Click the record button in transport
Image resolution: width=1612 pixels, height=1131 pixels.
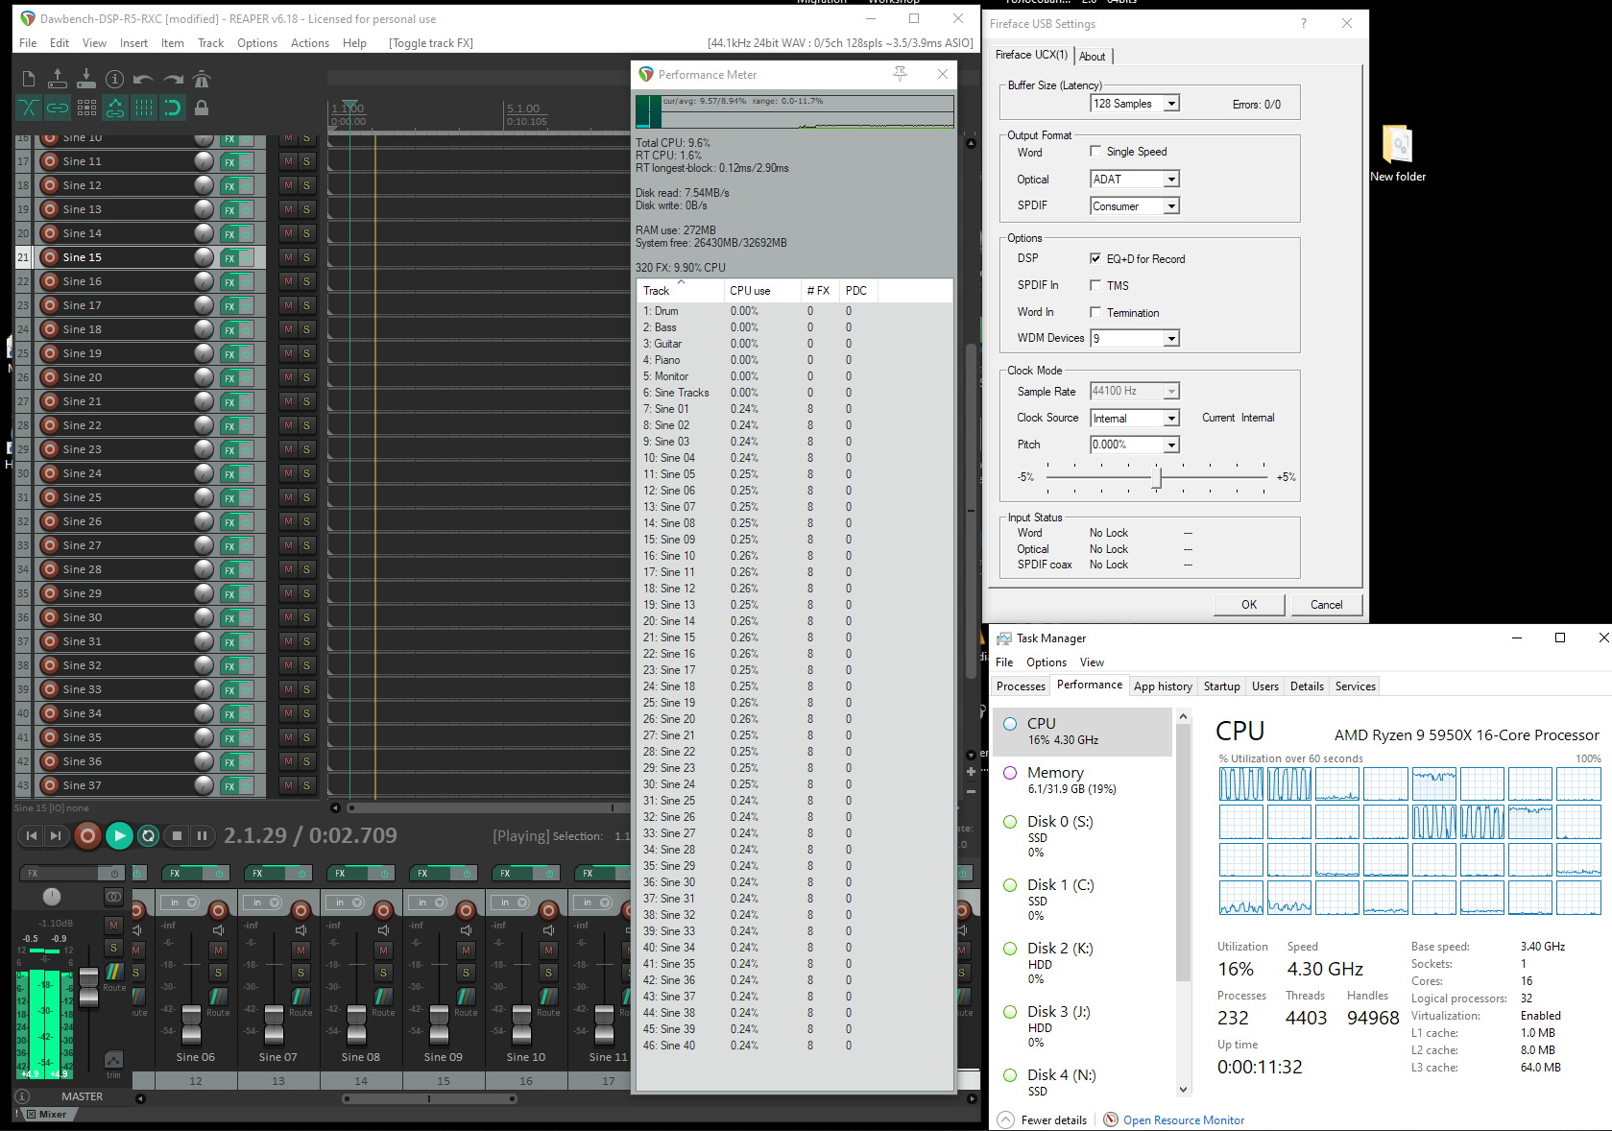(87, 836)
